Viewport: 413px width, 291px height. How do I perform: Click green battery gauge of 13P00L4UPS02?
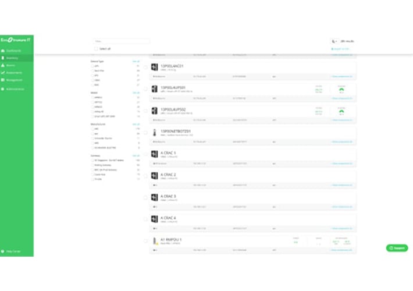click(341, 112)
